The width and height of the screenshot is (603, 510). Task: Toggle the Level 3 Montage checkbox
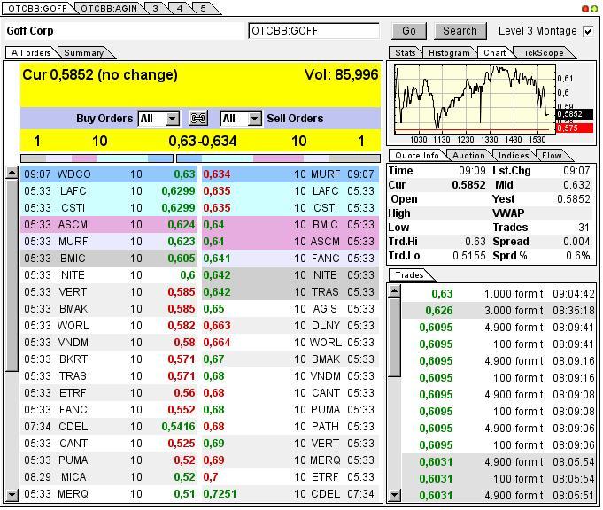pos(588,31)
